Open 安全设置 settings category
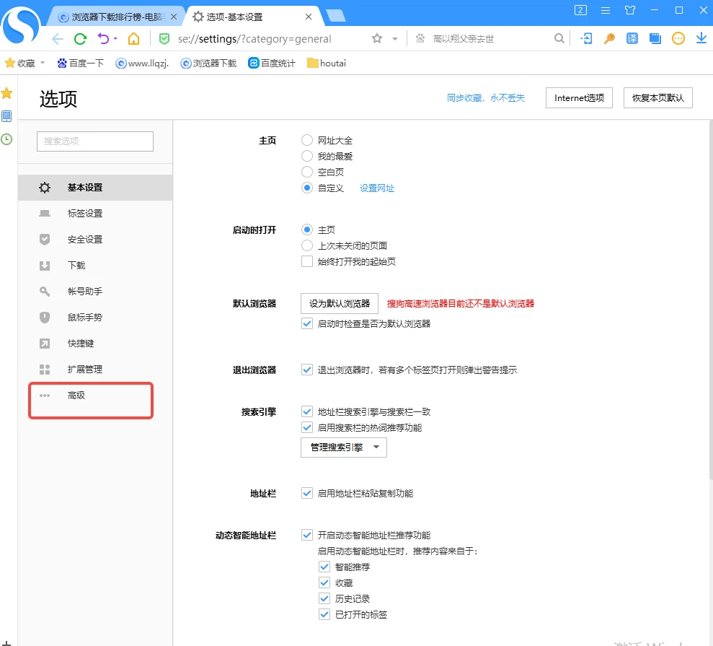This screenshot has width=713, height=646. click(95, 240)
